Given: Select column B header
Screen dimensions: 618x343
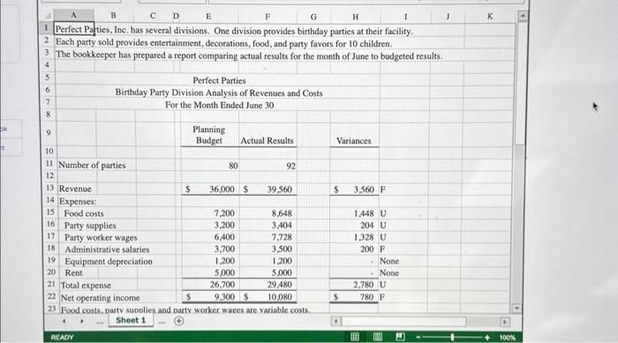Looking at the screenshot, I should point(114,15).
